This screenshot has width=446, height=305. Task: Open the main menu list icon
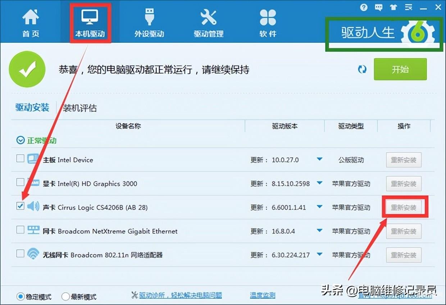tap(408, 7)
